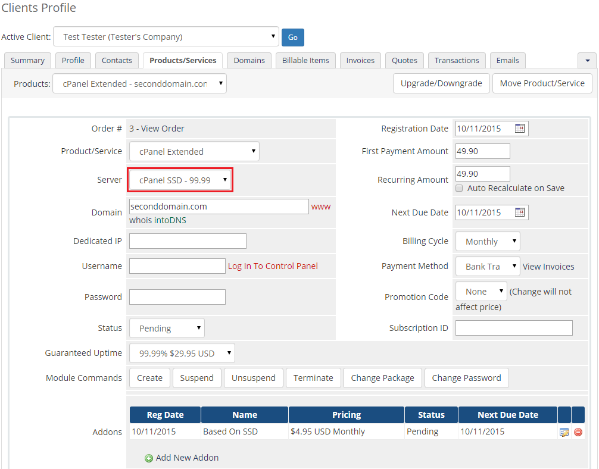
Task: Click the View Invoices link
Action: pos(548,267)
